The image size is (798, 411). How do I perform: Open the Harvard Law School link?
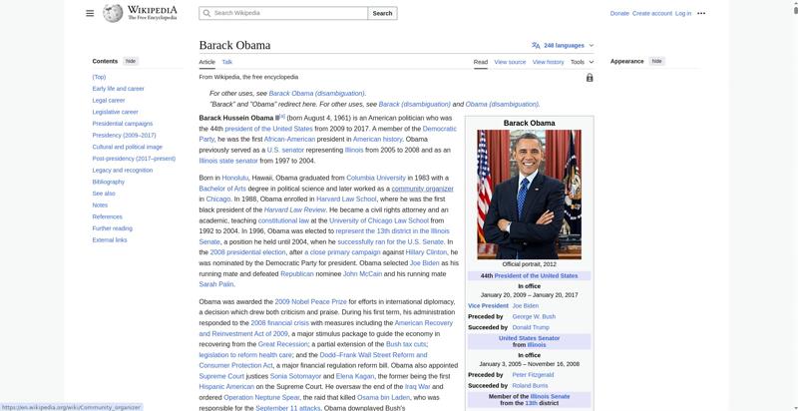tap(346, 200)
